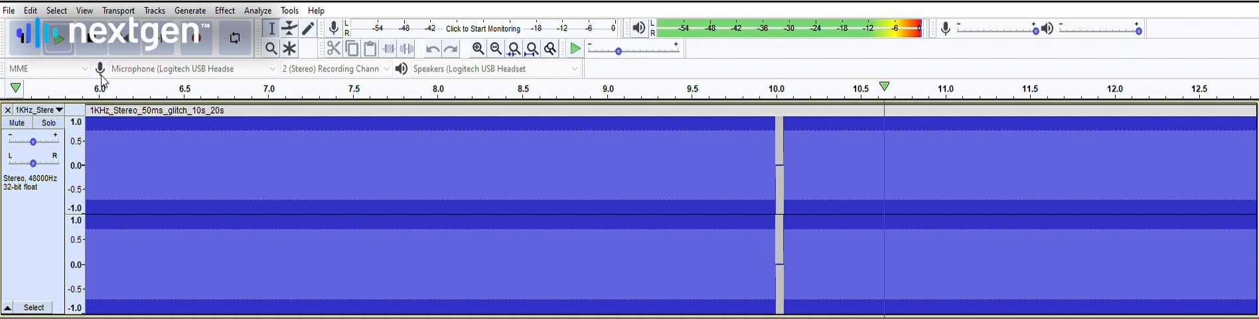This screenshot has height=319, width=1259.
Task: Solo the 1KHz_Stereo track
Action: pos(48,123)
